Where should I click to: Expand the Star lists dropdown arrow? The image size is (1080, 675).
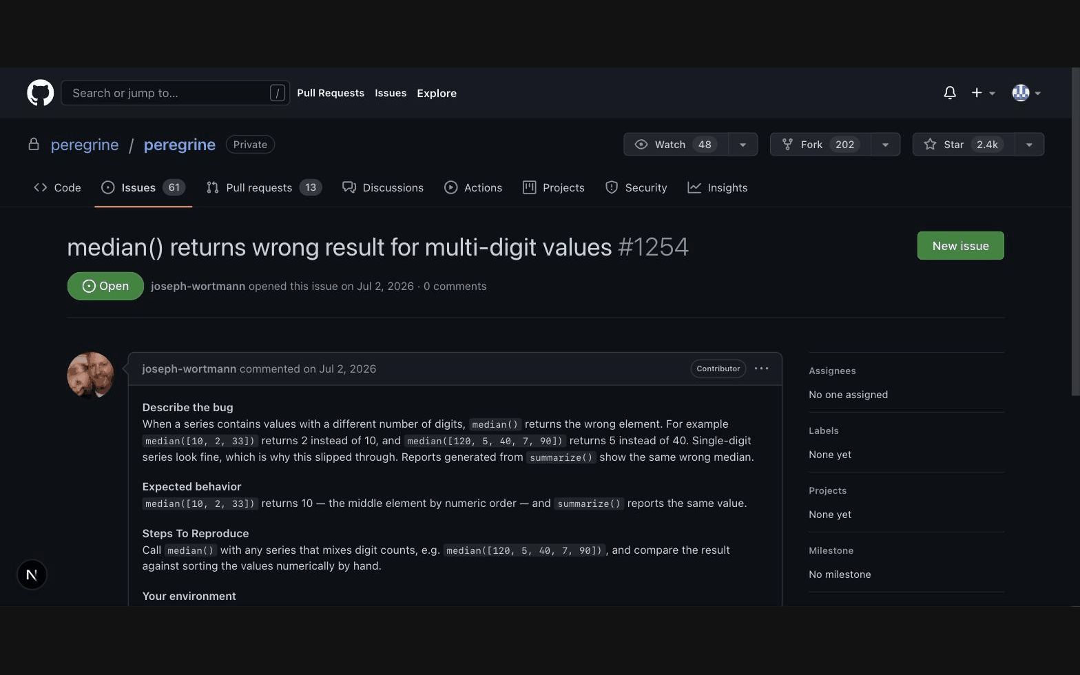(x=1029, y=145)
